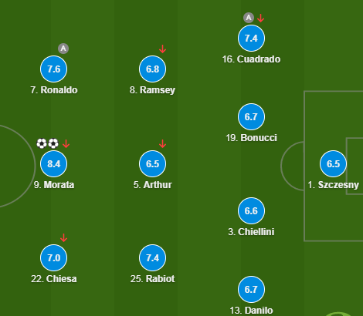Open Szczesny's 6.5 goalkeeper rating circle
Screen dimensions: 363x316
333,163
